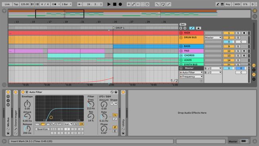
Task: Solo the BASS track
Action: point(238,46)
